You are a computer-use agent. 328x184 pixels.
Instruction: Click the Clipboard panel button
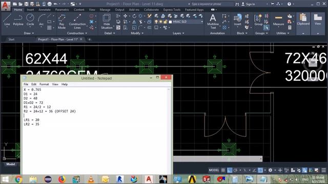[303, 24]
